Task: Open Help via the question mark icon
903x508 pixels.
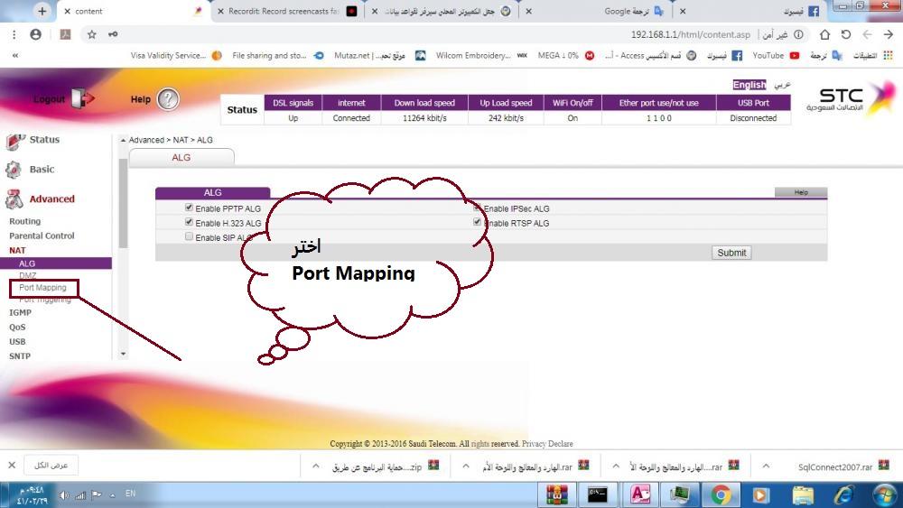Action: tap(168, 100)
